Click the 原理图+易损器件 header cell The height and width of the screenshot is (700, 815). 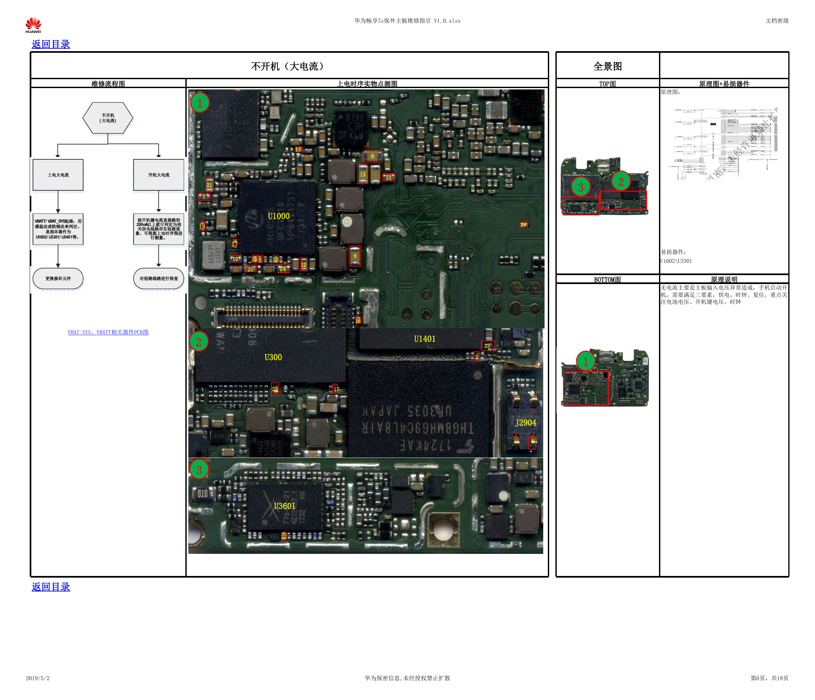click(724, 83)
